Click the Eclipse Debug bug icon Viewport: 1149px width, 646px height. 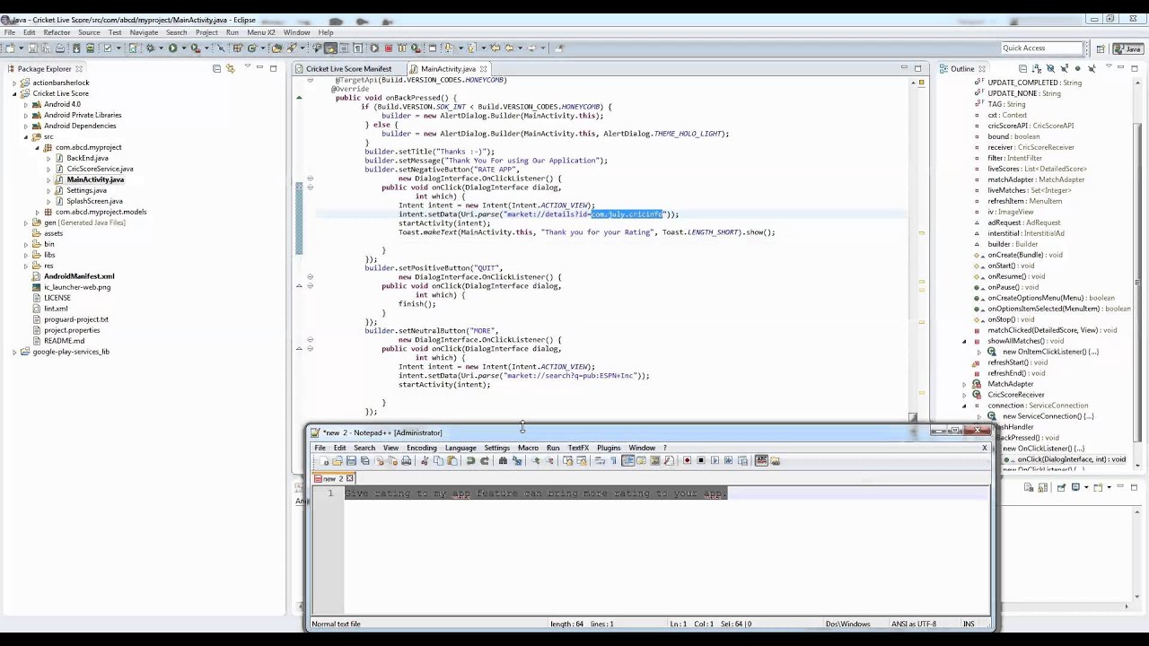pos(152,48)
